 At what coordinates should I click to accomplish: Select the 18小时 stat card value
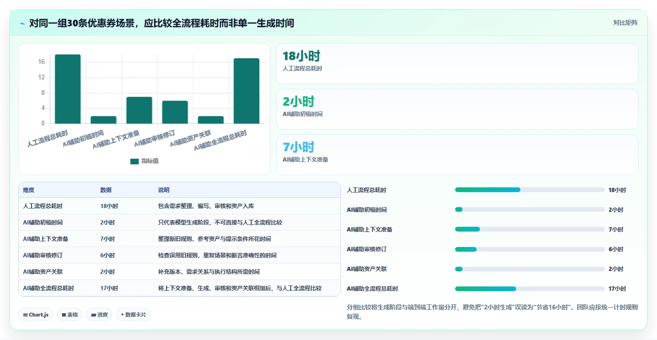click(x=301, y=56)
